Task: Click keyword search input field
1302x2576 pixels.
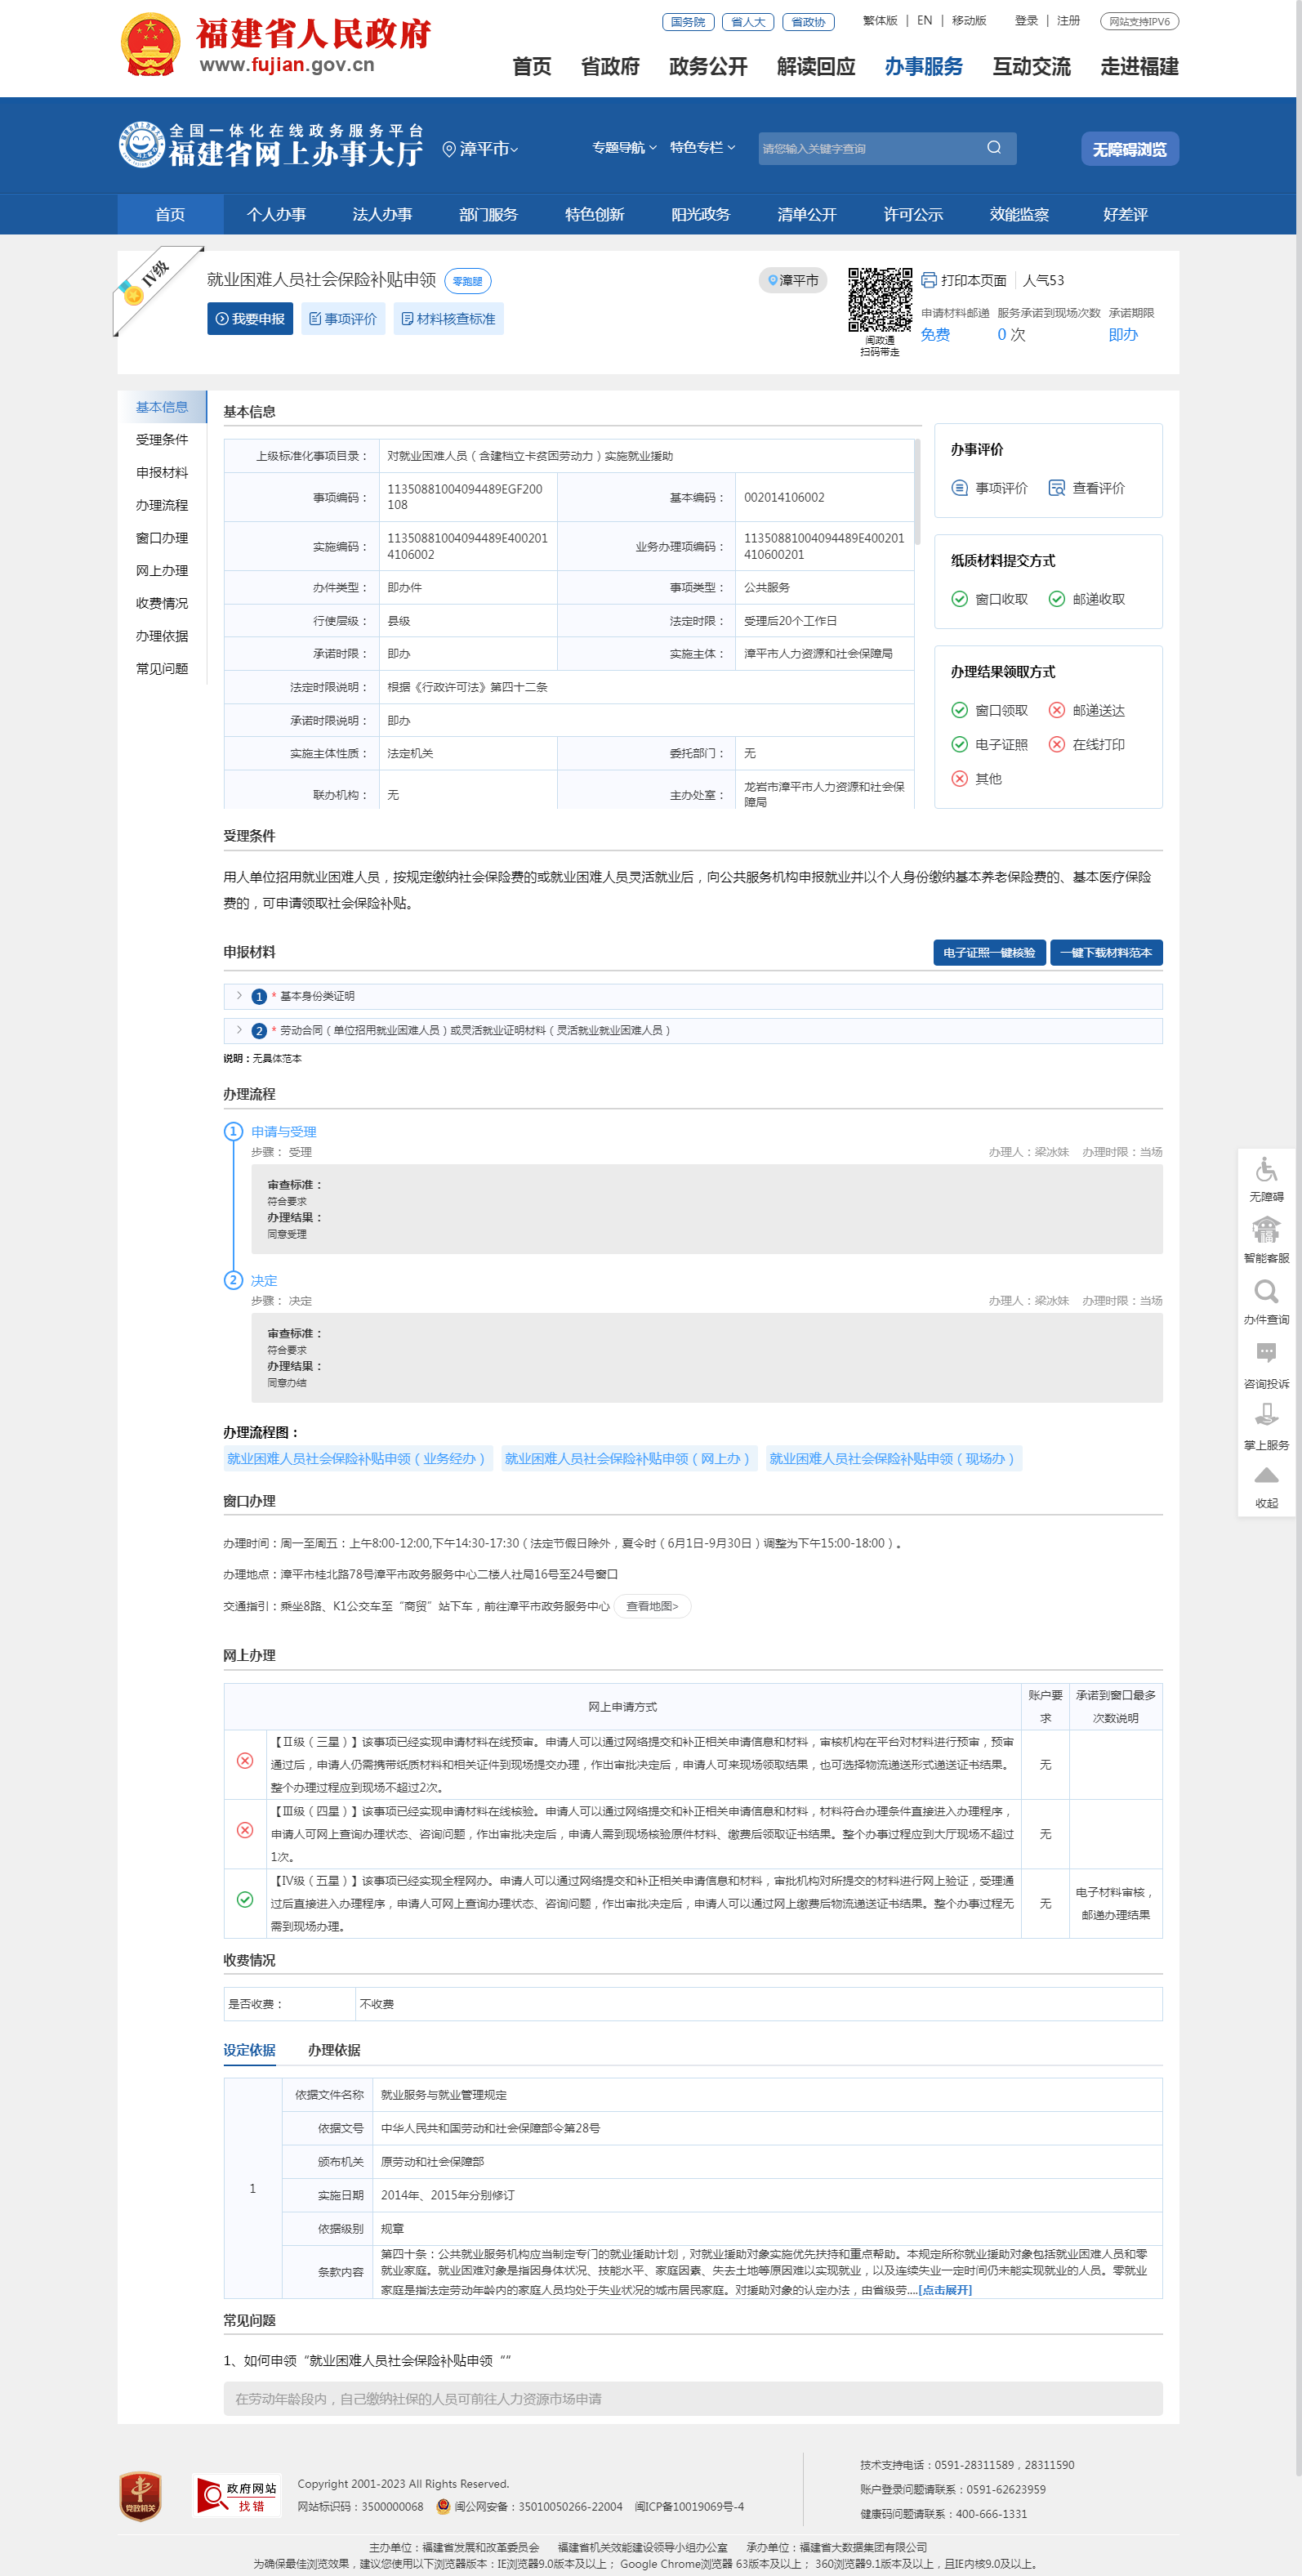Action: coord(868,148)
